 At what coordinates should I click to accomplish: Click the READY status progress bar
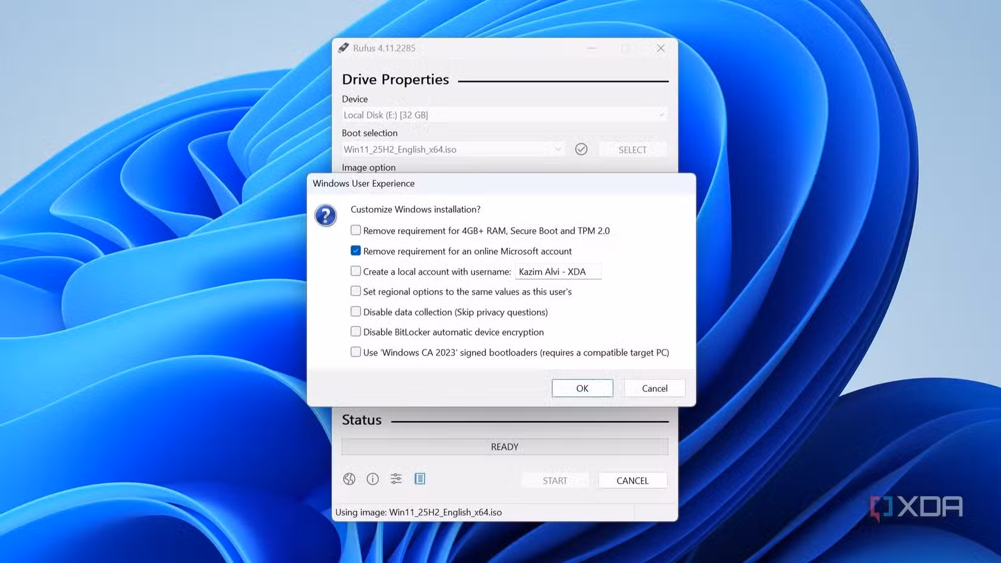click(x=505, y=447)
